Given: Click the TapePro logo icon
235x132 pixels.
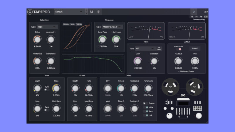Looking at the screenshot, I should (30, 12).
